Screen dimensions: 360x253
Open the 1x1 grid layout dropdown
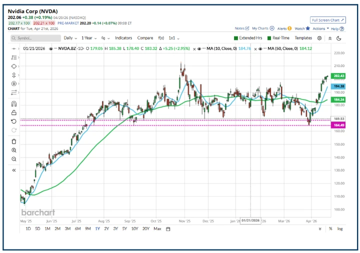[174, 38]
